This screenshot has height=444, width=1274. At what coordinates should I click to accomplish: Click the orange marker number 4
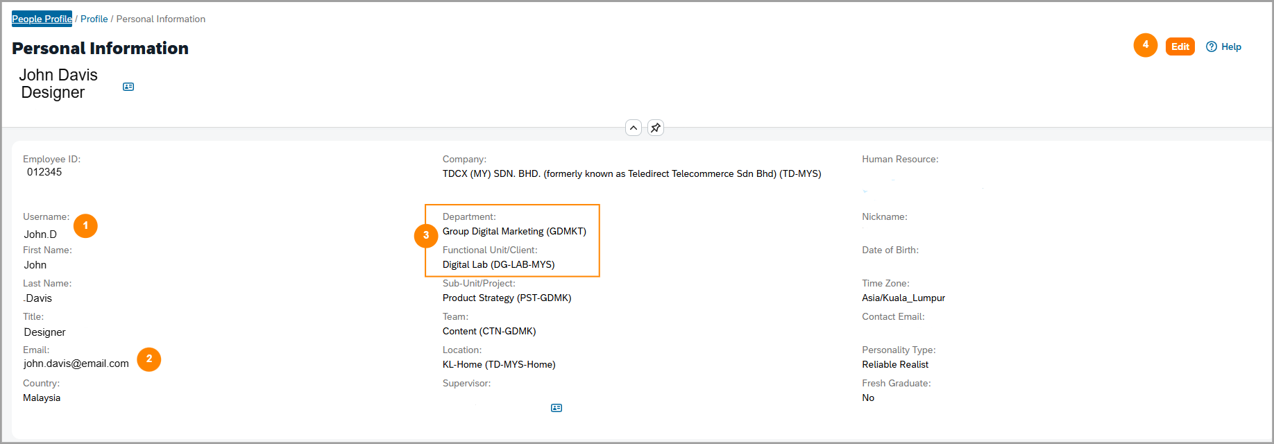tap(1146, 45)
